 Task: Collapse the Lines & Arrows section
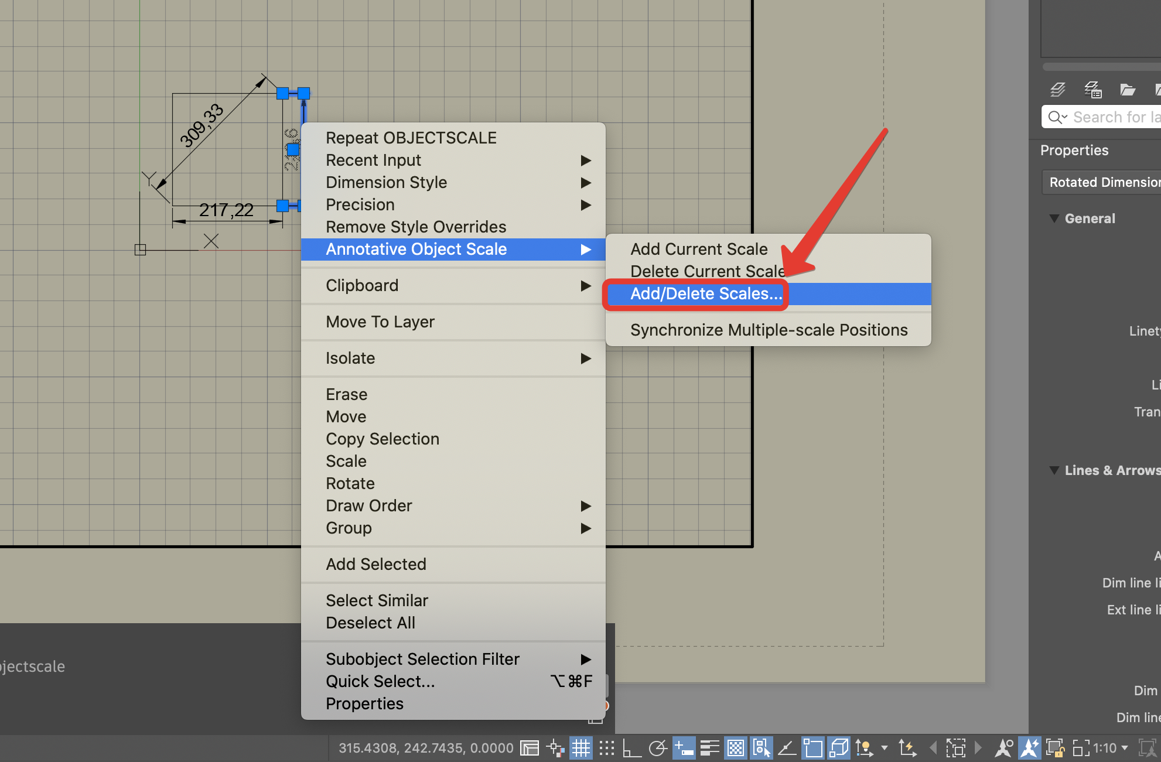(x=1054, y=470)
